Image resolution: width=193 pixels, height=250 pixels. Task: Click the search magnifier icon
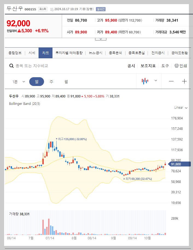(x=11, y=66)
